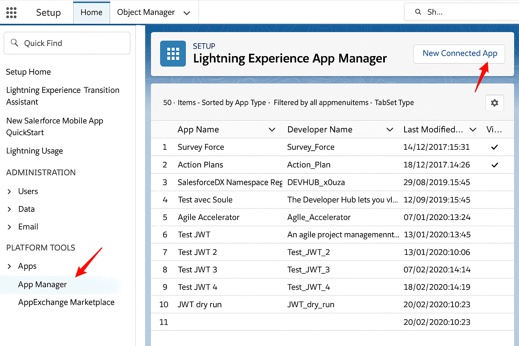
Task: Click the New Connected App button
Action: tap(459, 54)
